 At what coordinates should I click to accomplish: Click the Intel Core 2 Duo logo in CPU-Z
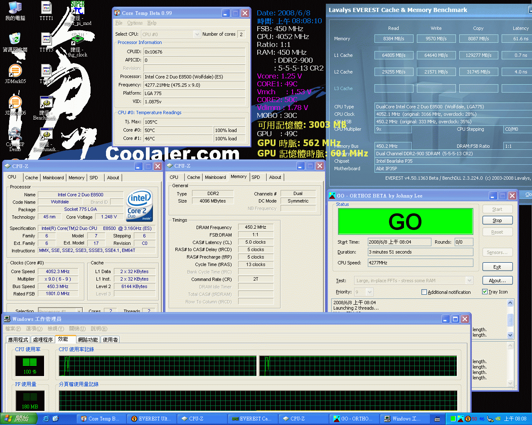tap(139, 205)
